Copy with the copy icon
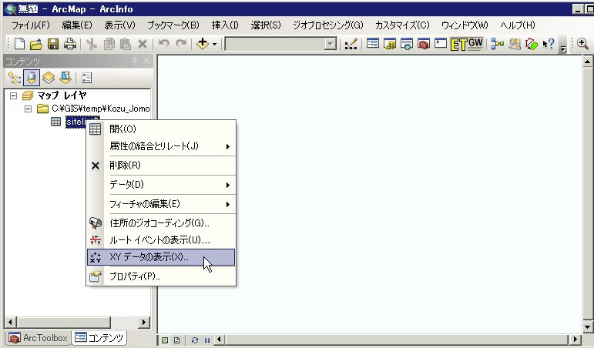The image size is (594, 348). click(109, 44)
